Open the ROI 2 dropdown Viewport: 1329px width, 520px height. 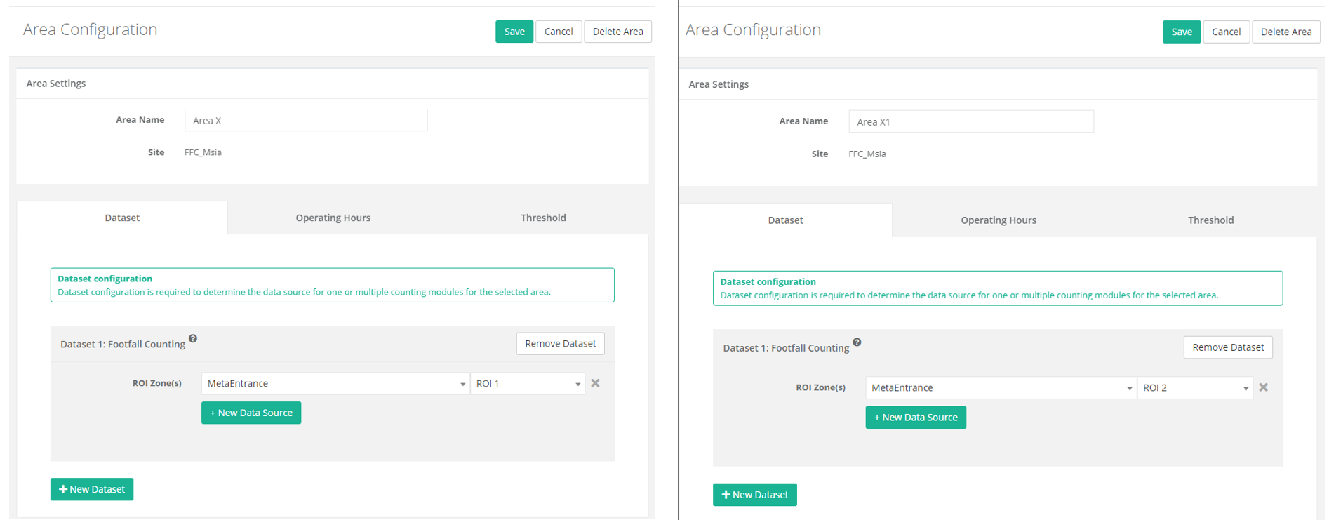[1195, 387]
